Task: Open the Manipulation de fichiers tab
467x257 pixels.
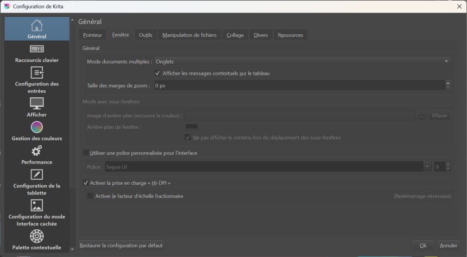Action: tap(189, 35)
